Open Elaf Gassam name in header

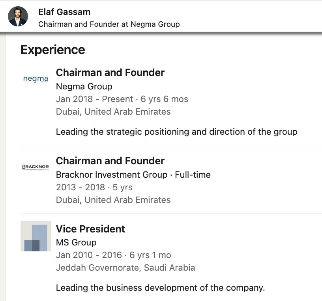[x=64, y=12]
